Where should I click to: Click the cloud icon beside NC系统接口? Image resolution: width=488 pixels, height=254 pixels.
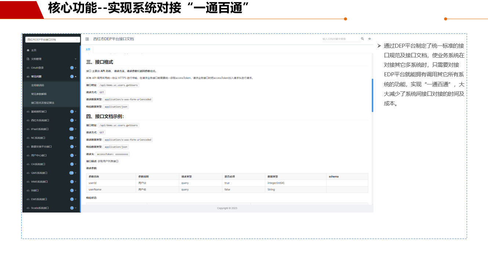[28, 138]
